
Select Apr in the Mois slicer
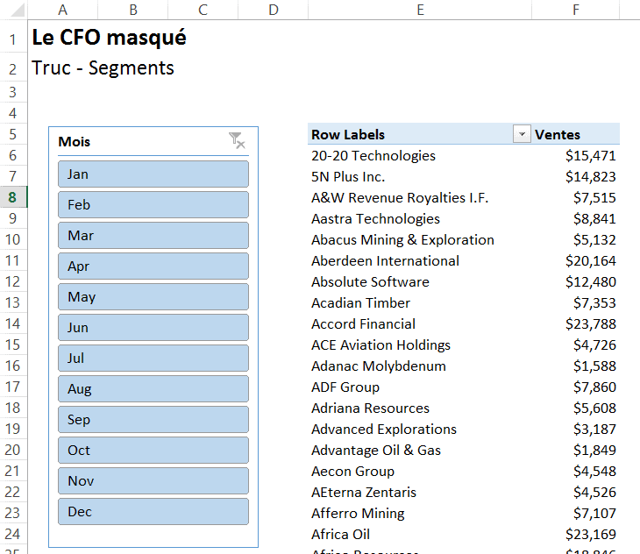[153, 266]
